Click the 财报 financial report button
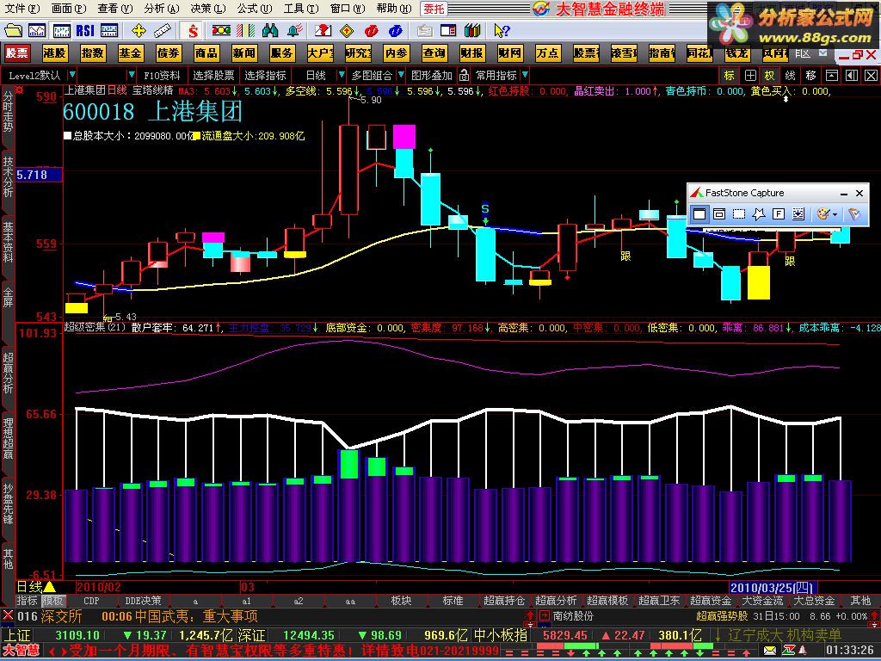Image resolution: width=881 pixels, height=661 pixels. pyautogui.click(x=471, y=53)
